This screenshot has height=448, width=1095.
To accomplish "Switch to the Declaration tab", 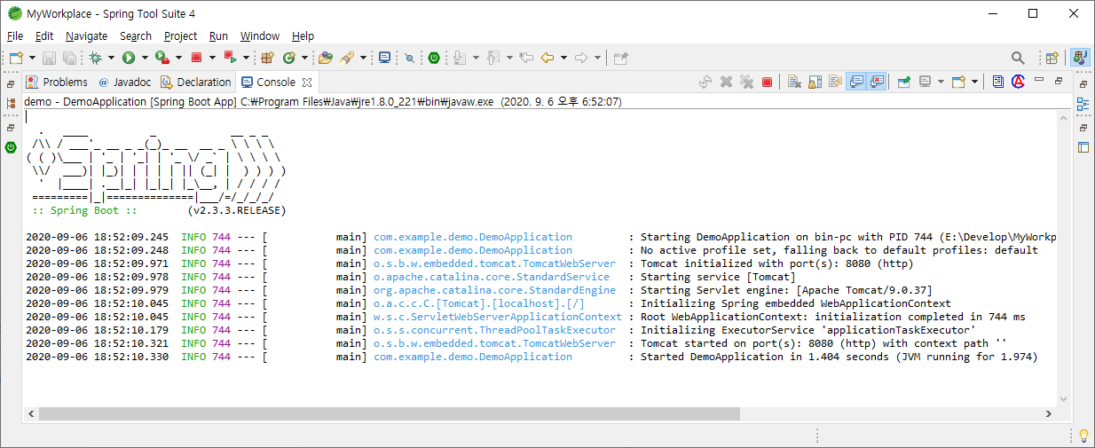I will tap(195, 82).
